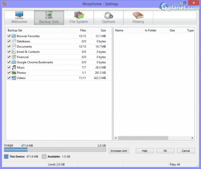Open the Options tab
201x169 pixels.
coord(109,18)
